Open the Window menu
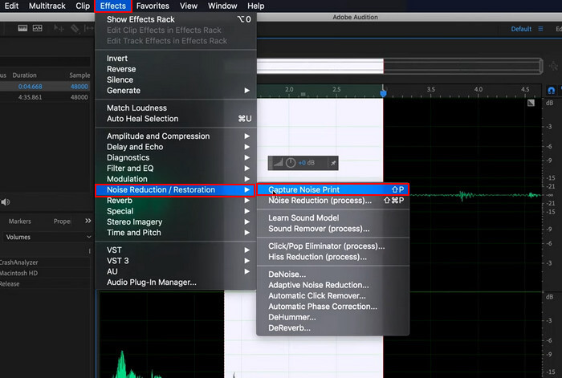The height and width of the screenshot is (378, 562). point(222,6)
